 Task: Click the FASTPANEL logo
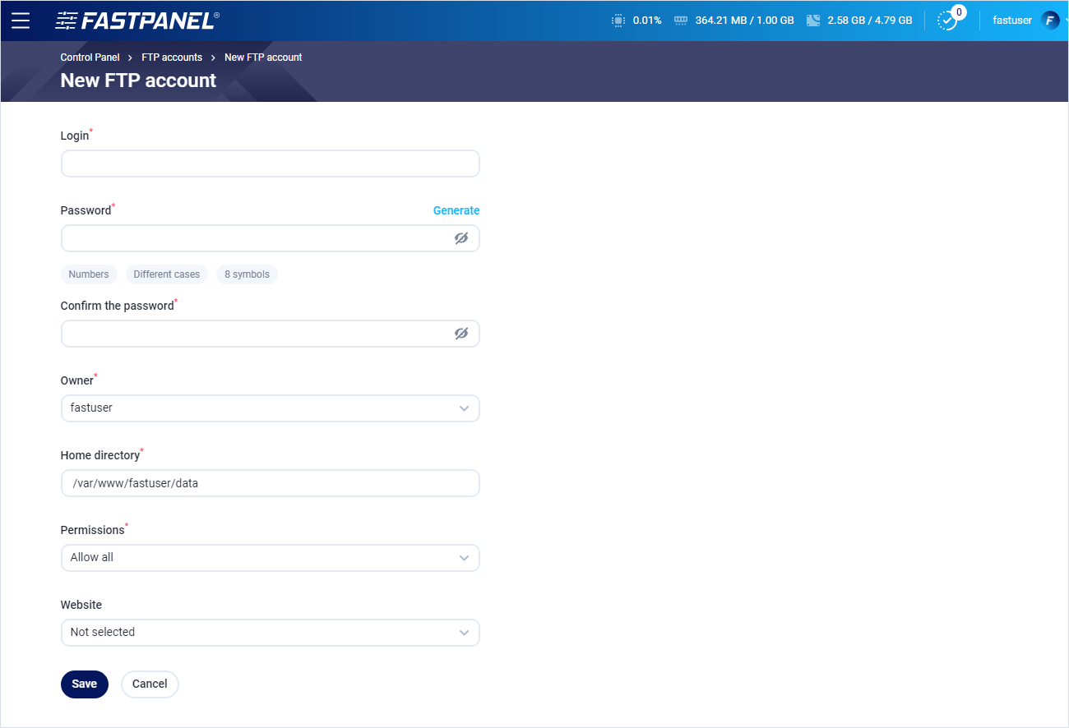pyautogui.click(x=137, y=21)
